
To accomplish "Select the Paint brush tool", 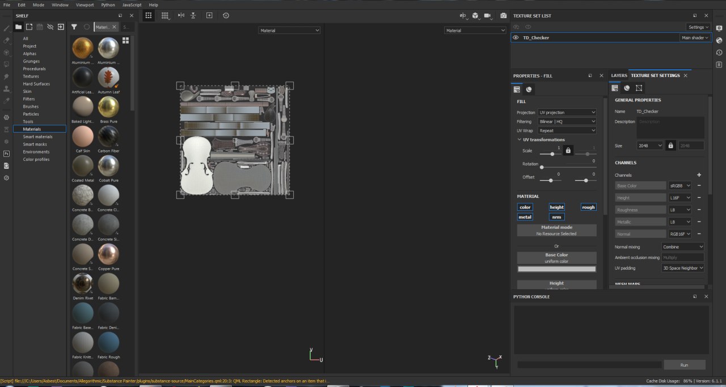I will click(7, 28).
